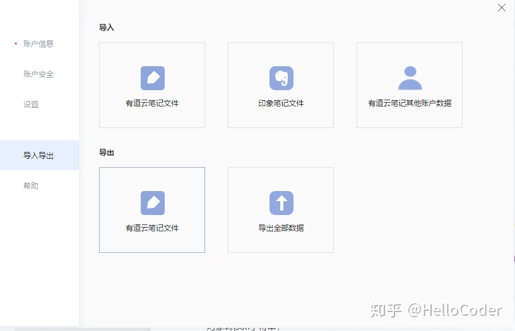515x331 pixels.
Task: Open the 账户安全 sidebar item
Action: (x=38, y=74)
